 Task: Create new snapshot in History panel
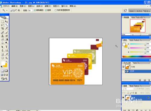point(145,80)
